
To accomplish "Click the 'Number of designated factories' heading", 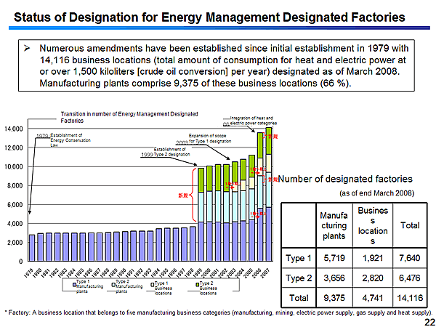I will coord(345,179).
